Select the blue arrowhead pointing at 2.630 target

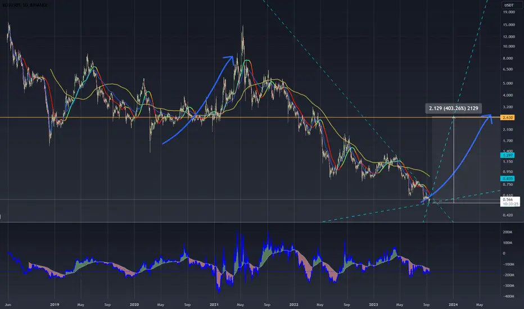[488, 119]
